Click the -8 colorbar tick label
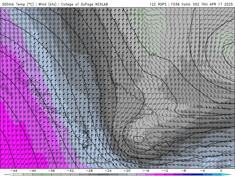235x176 pixels. tap(184, 171)
